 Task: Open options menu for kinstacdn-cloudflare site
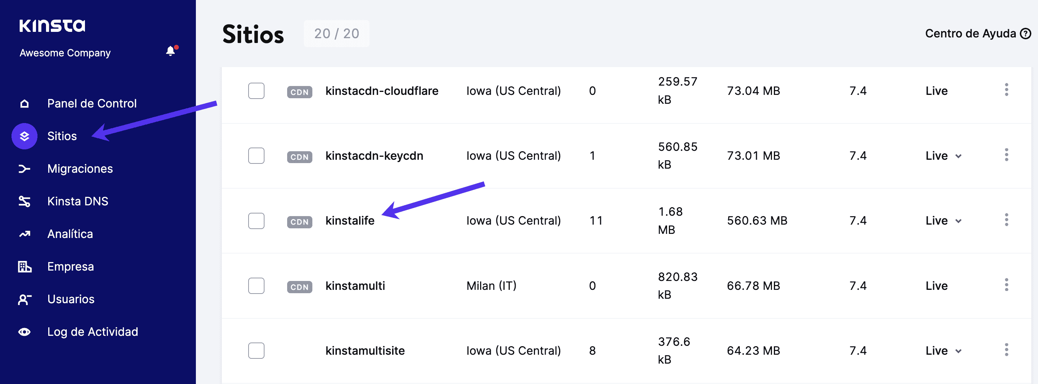pos(1006,90)
